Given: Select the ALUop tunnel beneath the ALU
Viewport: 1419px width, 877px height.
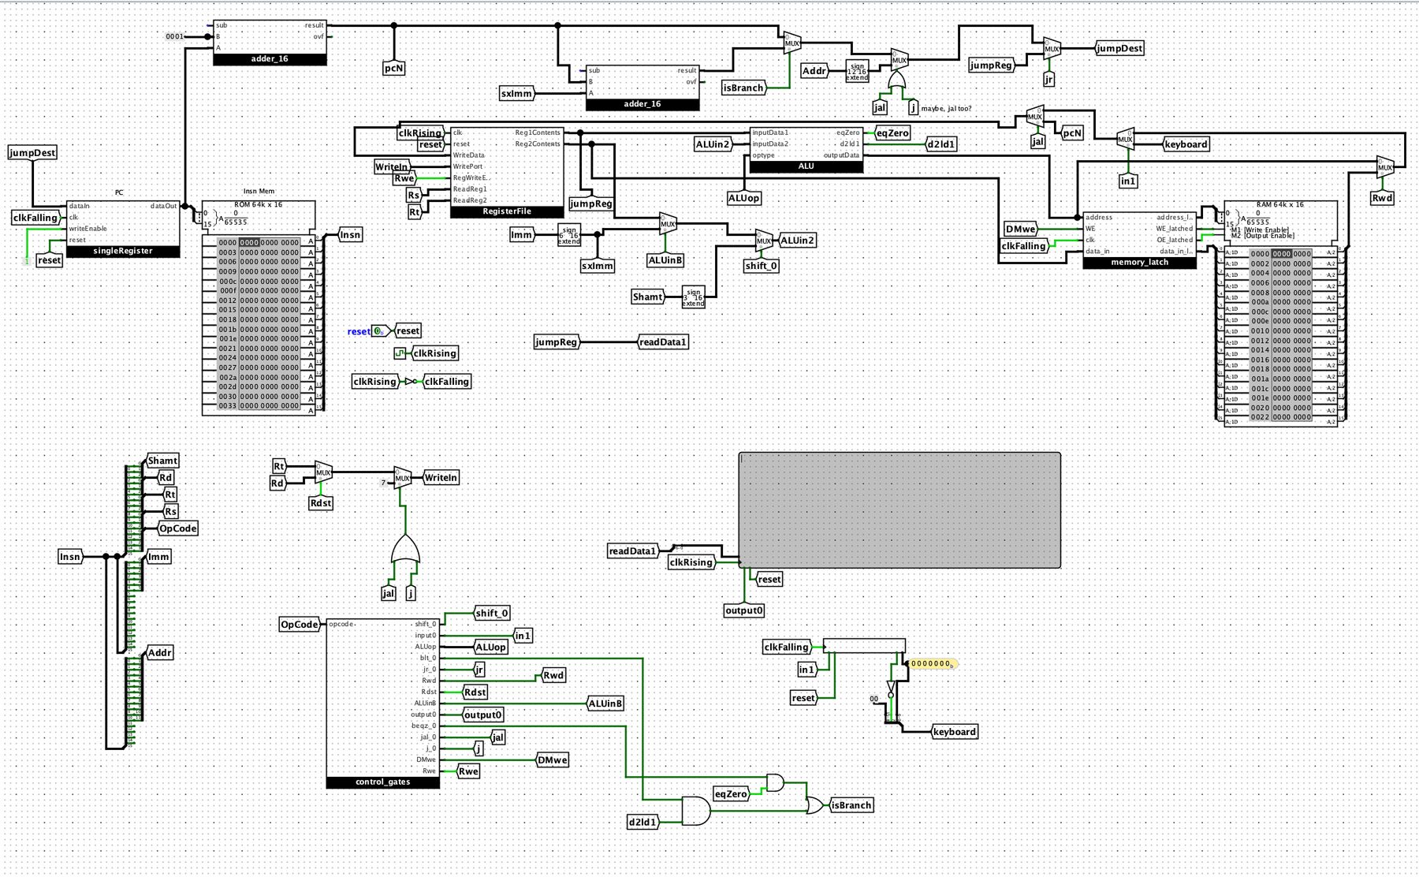Looking at the screenshot, I should [744, 198].
